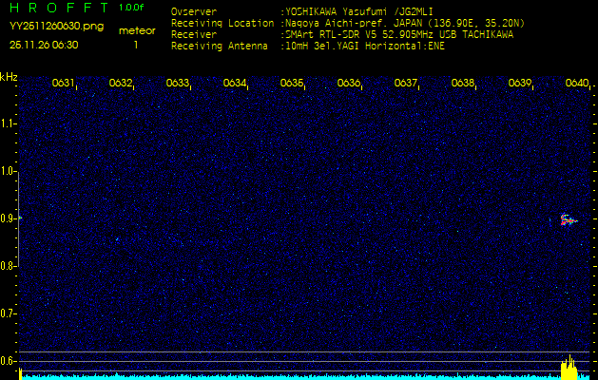The height and width of the screenshot is (380, 598).
Task: Click the kHz axis unit label
Action: pos(9,77)
